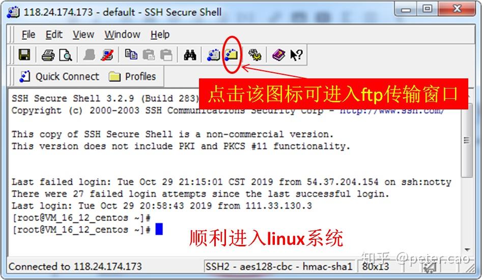Open the Help menu

coord(160,35)
